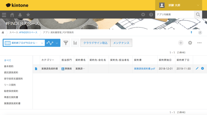Viewport: 207px width, 115px height.
Task: Click the クラウドサイン取込 button
Action: pos(95,43)
